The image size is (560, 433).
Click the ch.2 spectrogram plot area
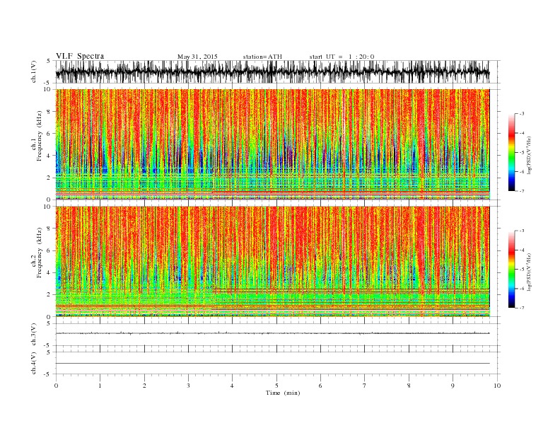(x=272, y=262)
